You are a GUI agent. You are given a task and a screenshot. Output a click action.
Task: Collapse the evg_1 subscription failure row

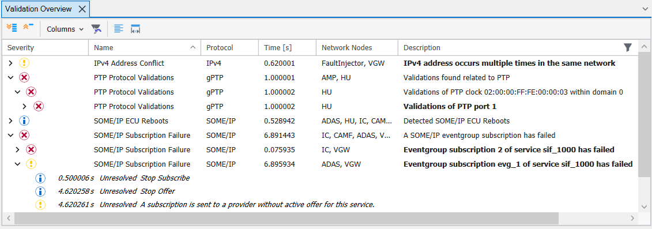click(x=17, y=164)
